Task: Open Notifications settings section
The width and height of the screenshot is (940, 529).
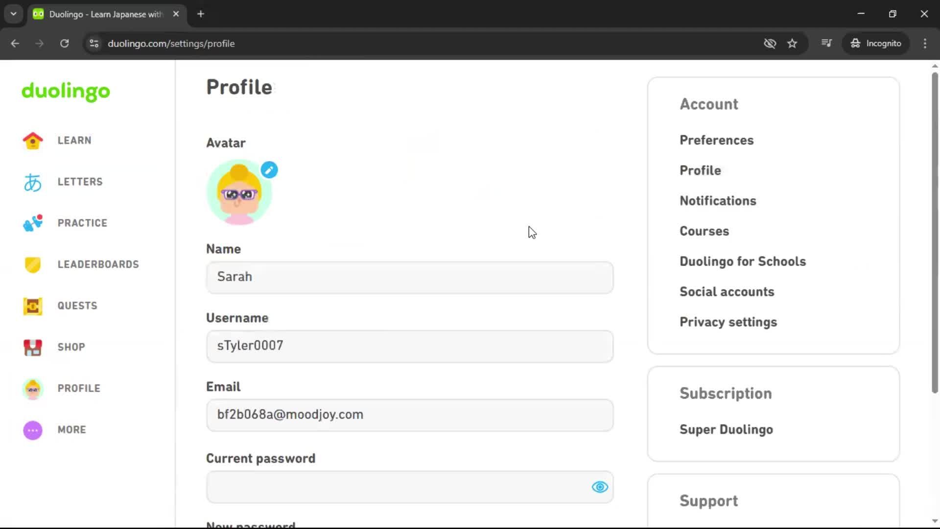Action: click(x=718, y=201)
